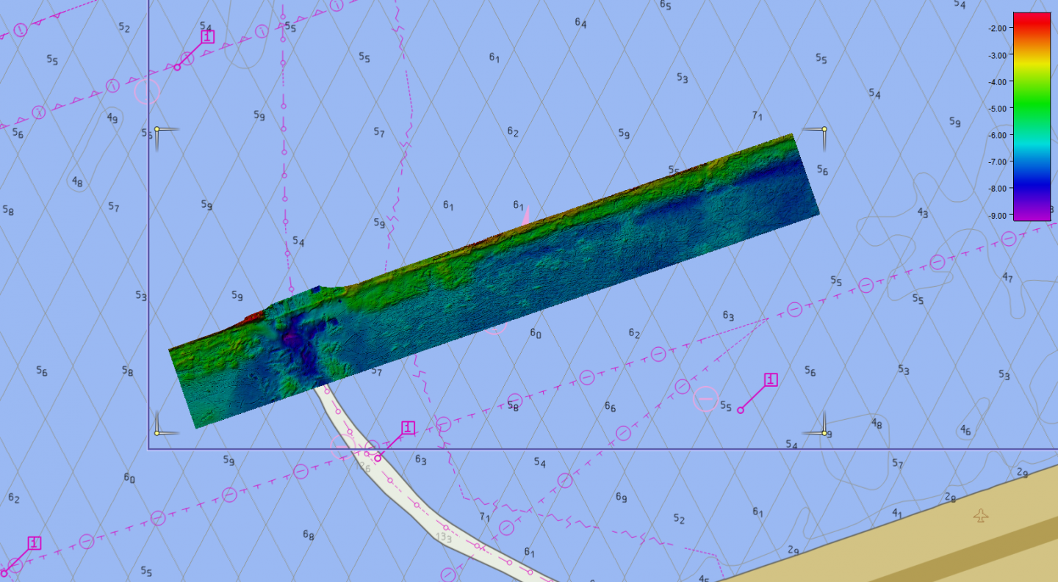Viewport: 1058px width, 582px height.
Task: Click the -8.00 legend label
Action: [997, 189]
